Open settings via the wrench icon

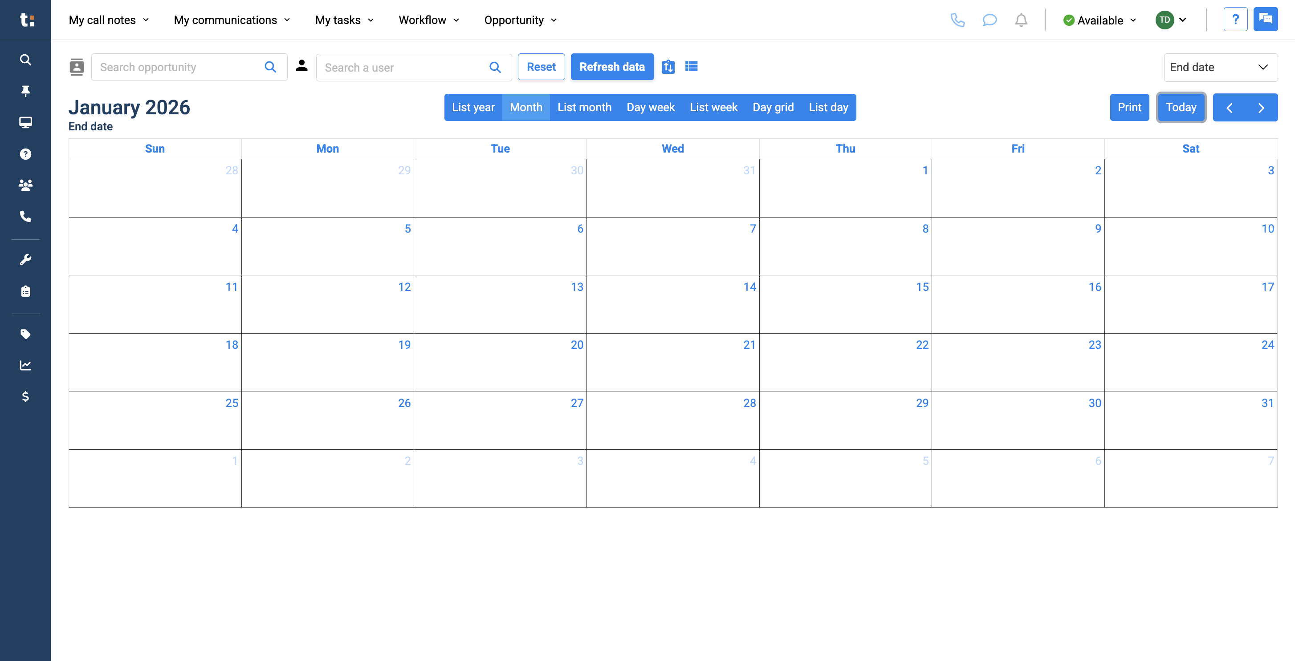tap(25, 259)
